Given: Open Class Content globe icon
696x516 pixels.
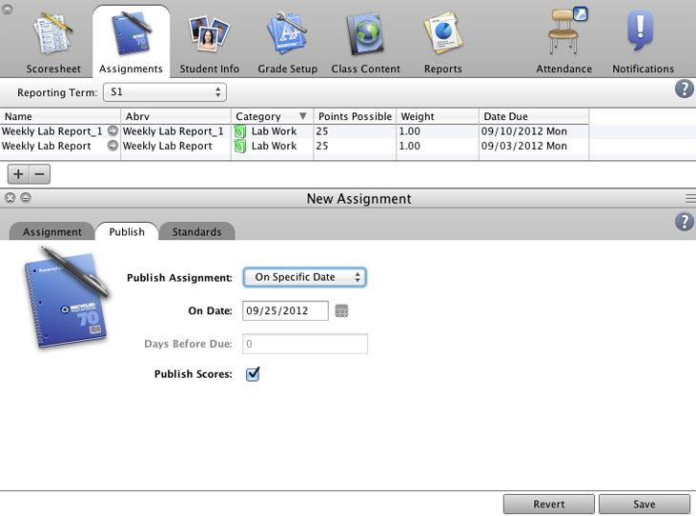Looking at the screenshot, I should coord(365,36).
